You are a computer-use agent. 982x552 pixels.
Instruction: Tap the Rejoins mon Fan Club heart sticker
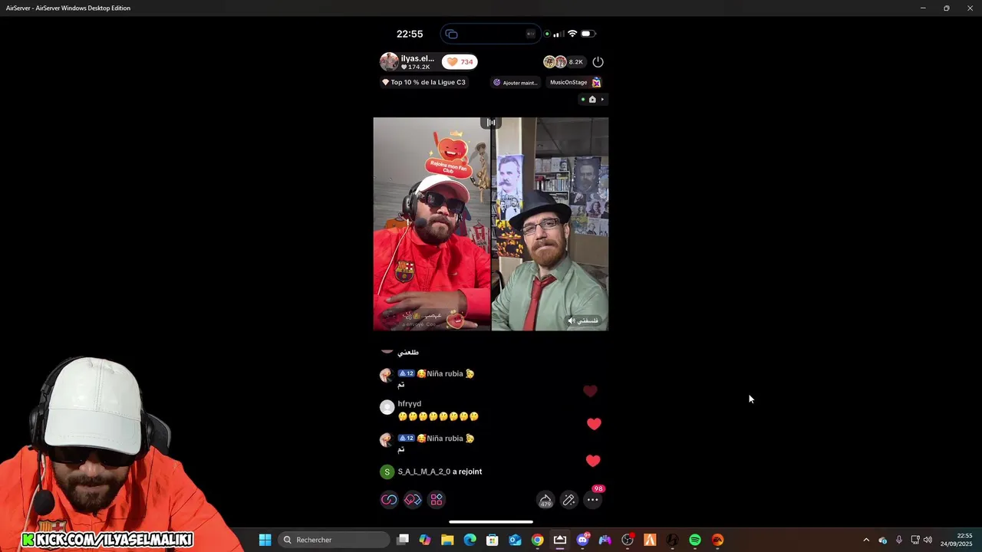point(450,154)
